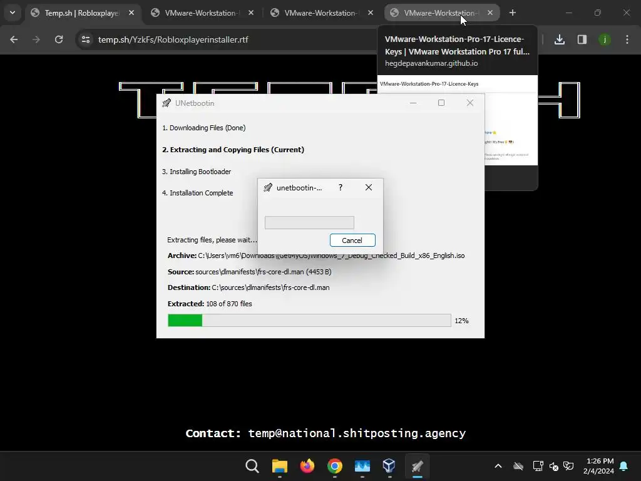Close the third tab labeled VMware-Workstation
The height and width of the screenshot is (481, 641).
(371, 13)
